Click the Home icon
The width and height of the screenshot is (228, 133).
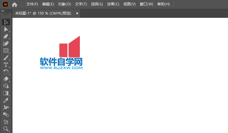(15, 4)
